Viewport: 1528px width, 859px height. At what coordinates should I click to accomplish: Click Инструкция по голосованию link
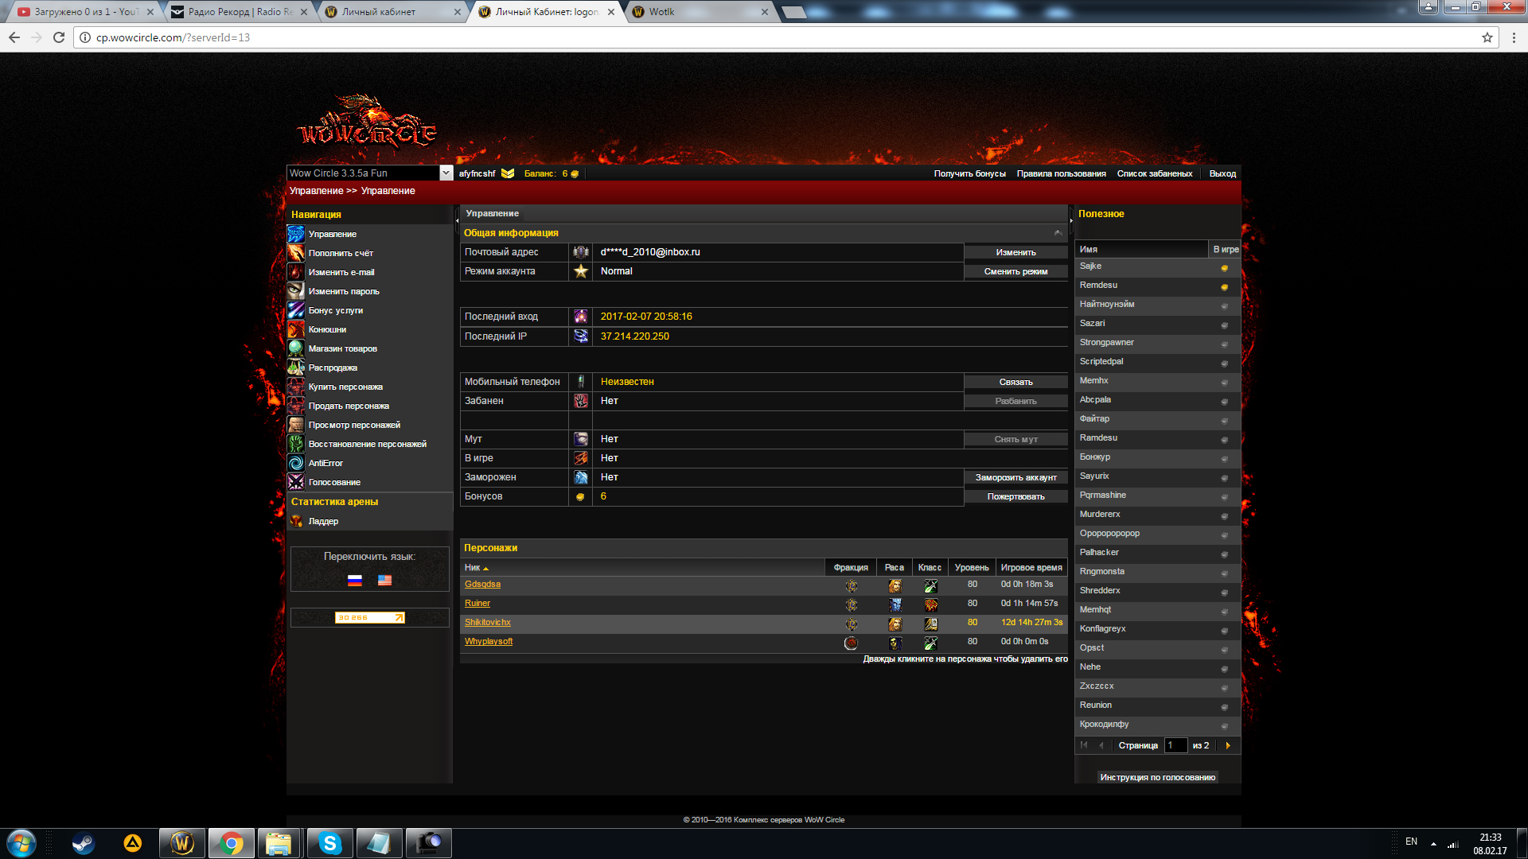1157,777
